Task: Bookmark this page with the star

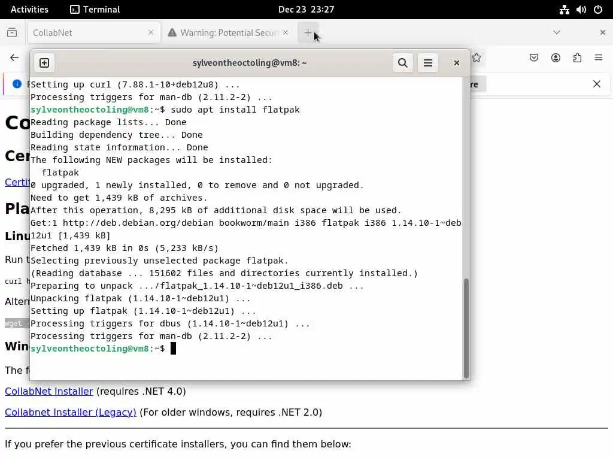Action: click(x=476, y=58)
